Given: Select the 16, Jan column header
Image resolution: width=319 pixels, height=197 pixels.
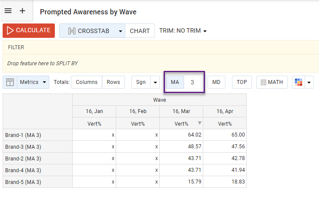Looking at the screenshot, I should pos(94,111).
